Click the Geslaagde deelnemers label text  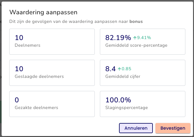point(39,77)
